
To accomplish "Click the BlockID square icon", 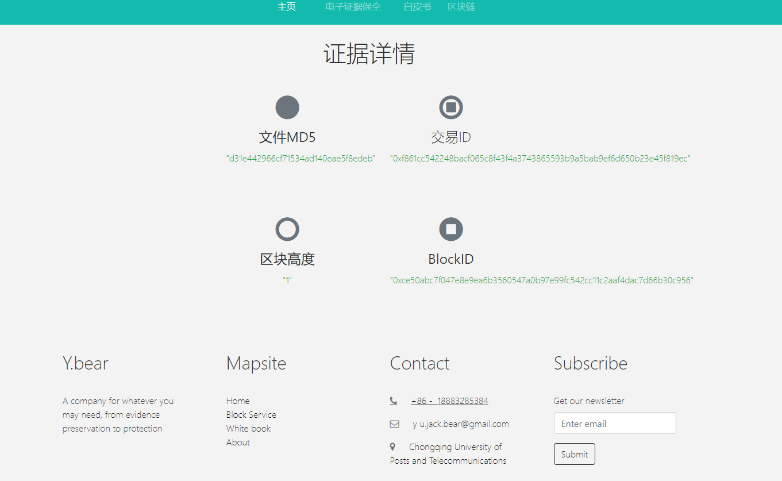I will point(450,229).
